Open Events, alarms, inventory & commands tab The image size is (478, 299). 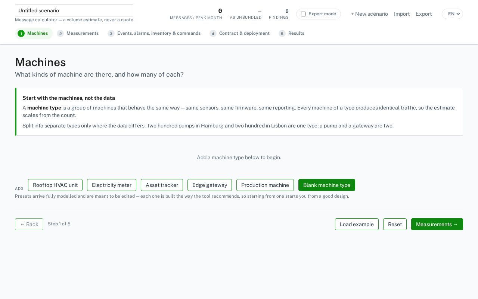point(154,33)
